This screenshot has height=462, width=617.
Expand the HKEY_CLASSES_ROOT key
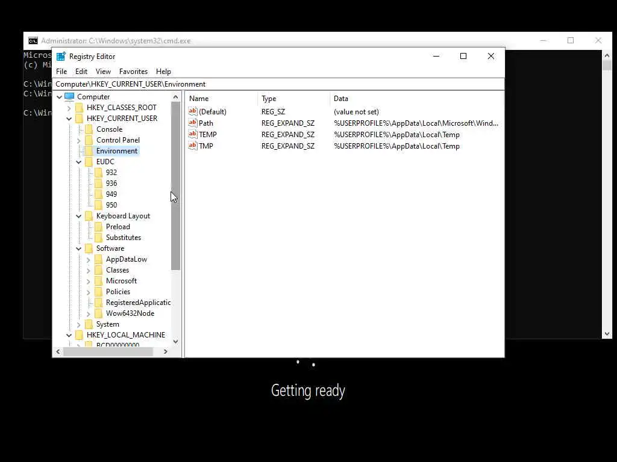tap(69, 108)
